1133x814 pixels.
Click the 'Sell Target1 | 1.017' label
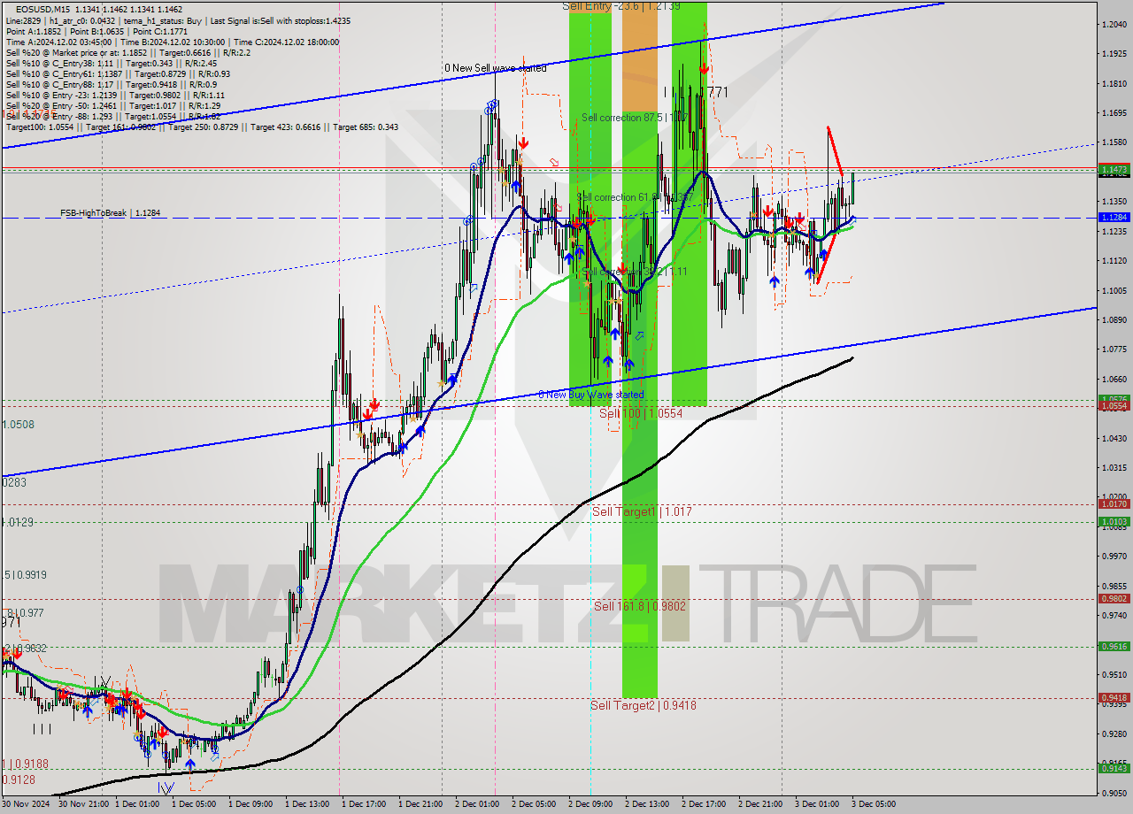pyautogui.click(x=642, y=511)
